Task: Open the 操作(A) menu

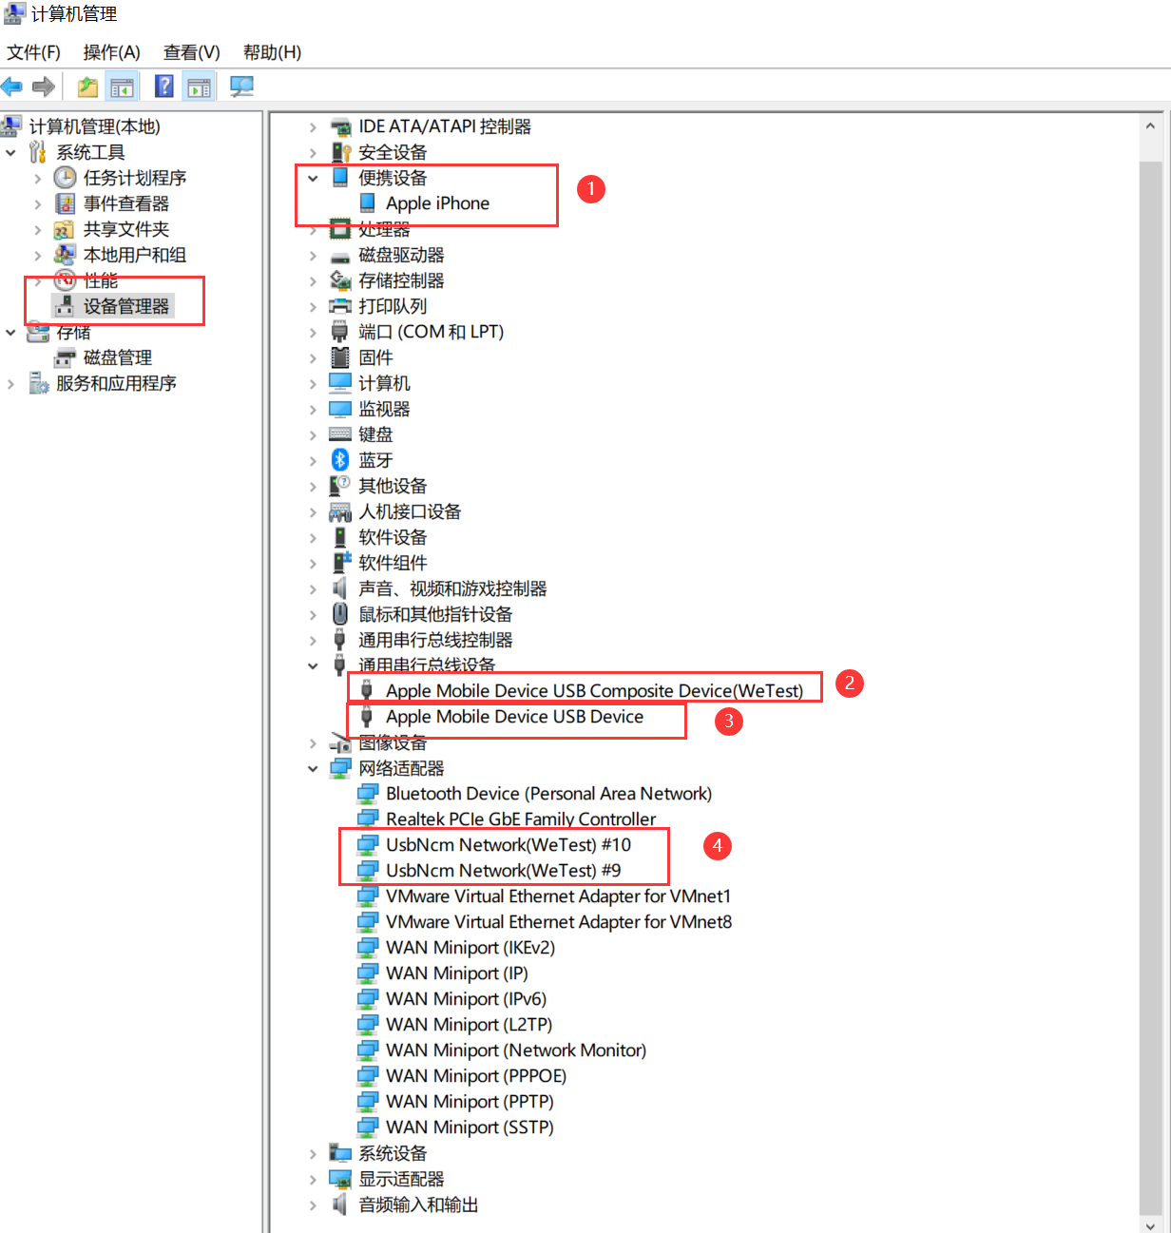Action: pos(111,52)
